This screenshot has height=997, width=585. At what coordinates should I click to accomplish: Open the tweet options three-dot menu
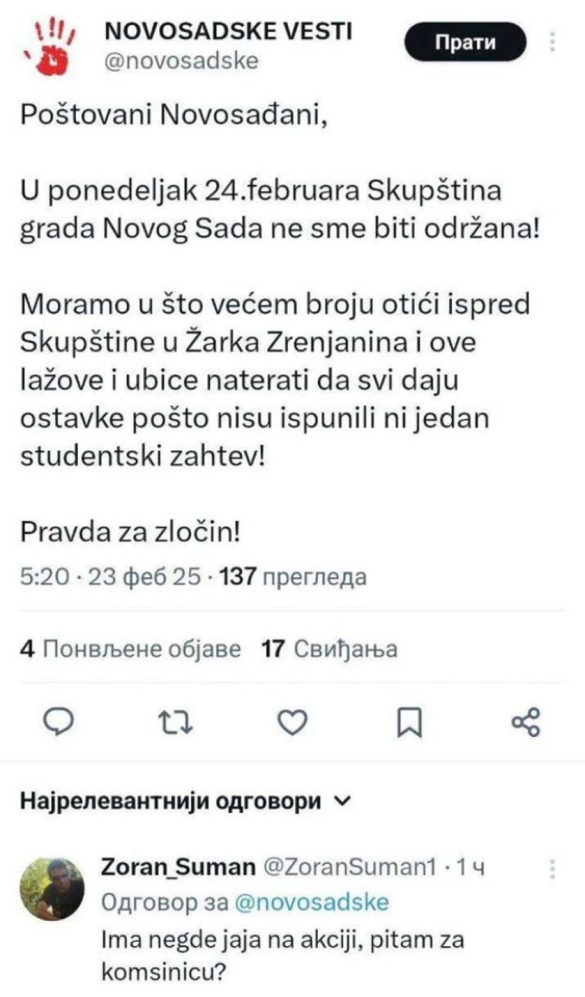coord(553,40)
